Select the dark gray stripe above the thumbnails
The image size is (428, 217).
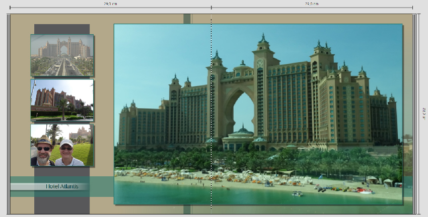pos(62,29)
